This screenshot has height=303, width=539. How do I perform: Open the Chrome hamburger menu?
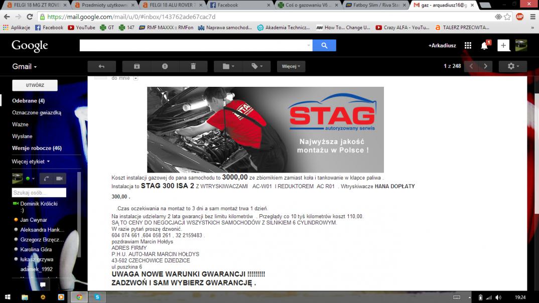coord(533,17)
